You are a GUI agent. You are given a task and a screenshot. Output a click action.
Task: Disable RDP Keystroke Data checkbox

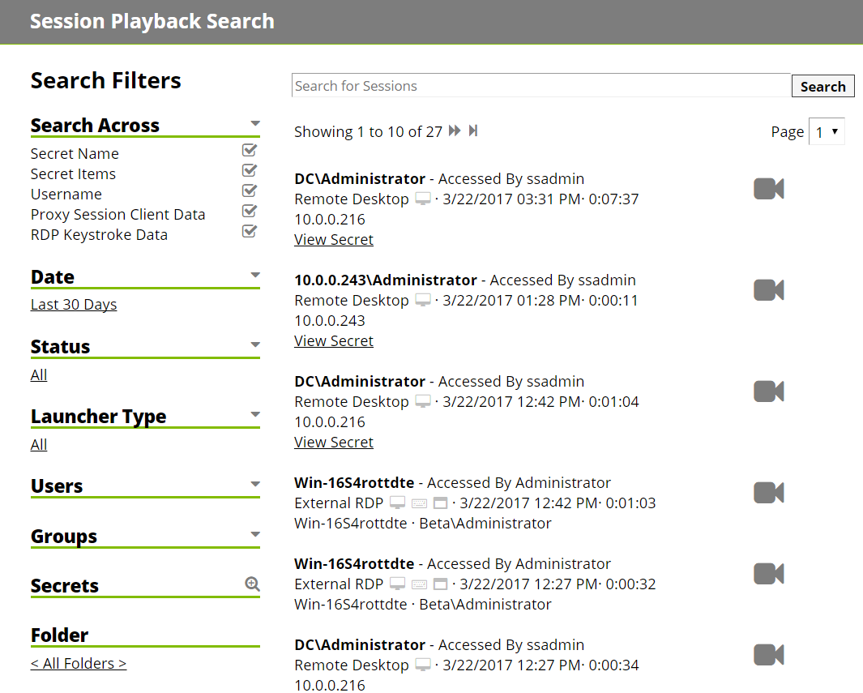click(250, 231)
